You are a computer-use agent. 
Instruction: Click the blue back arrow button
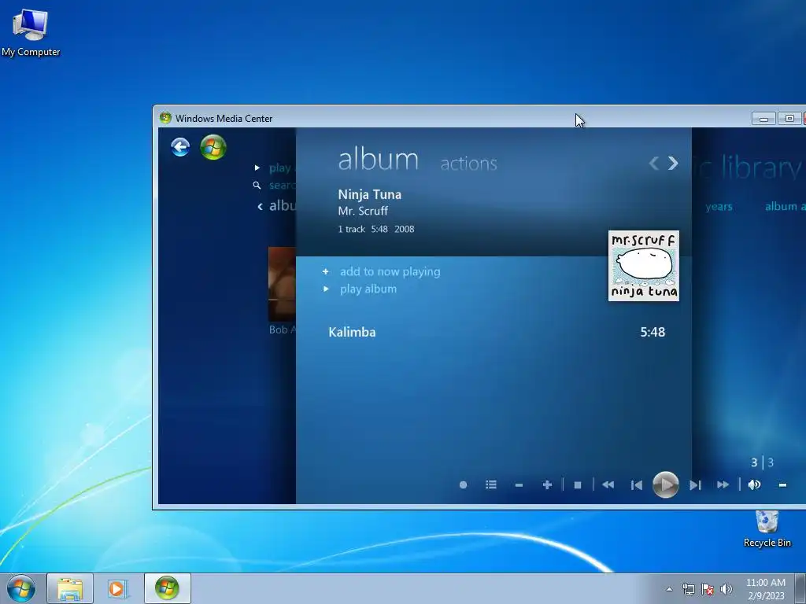180,147
